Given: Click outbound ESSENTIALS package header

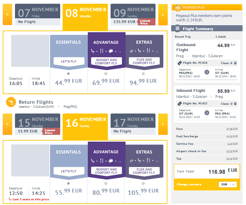Looking at the screenshot, I should [x=68, y=42].
